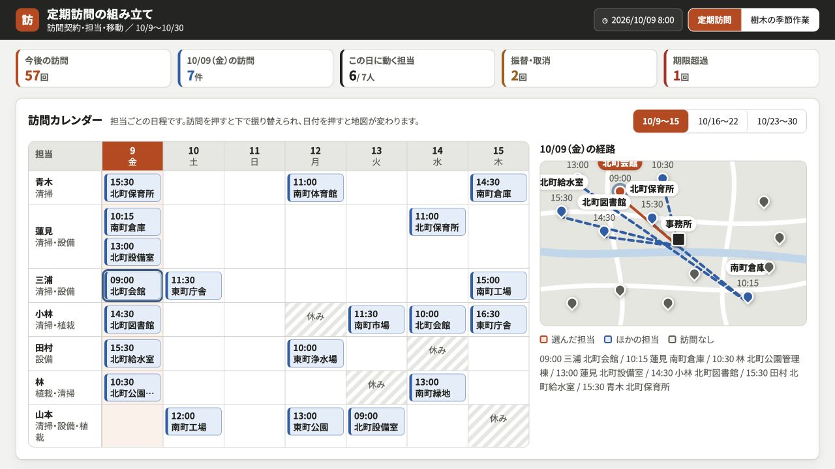Open 蓮見's 10:15 南町倉庫 visit
The width and height of the screenshot is (835, 469).
[132, 221]
